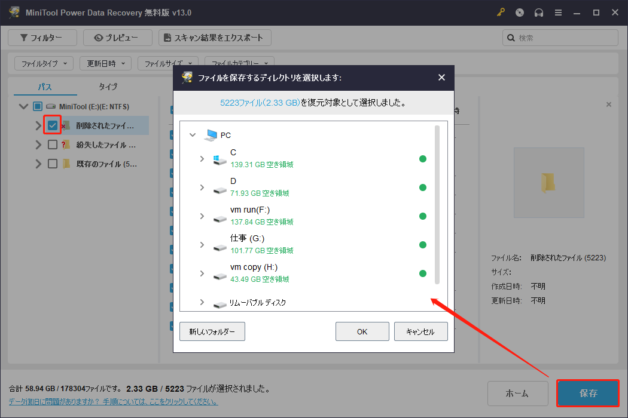Collapse the PC node in directory tree
Viewport: 628px width, 418px height.
pos(193,135)
